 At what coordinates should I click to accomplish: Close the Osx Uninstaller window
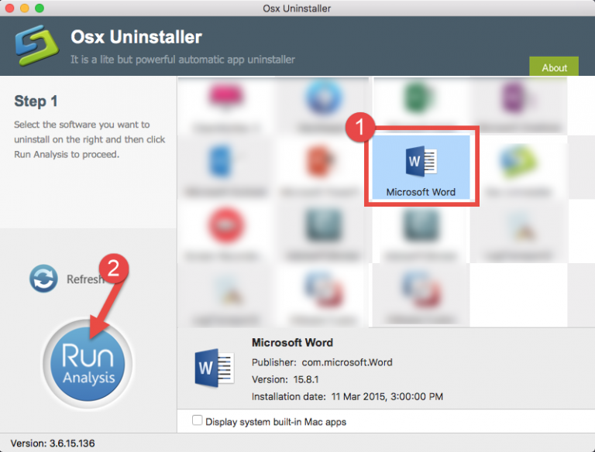tap(10, 8)
